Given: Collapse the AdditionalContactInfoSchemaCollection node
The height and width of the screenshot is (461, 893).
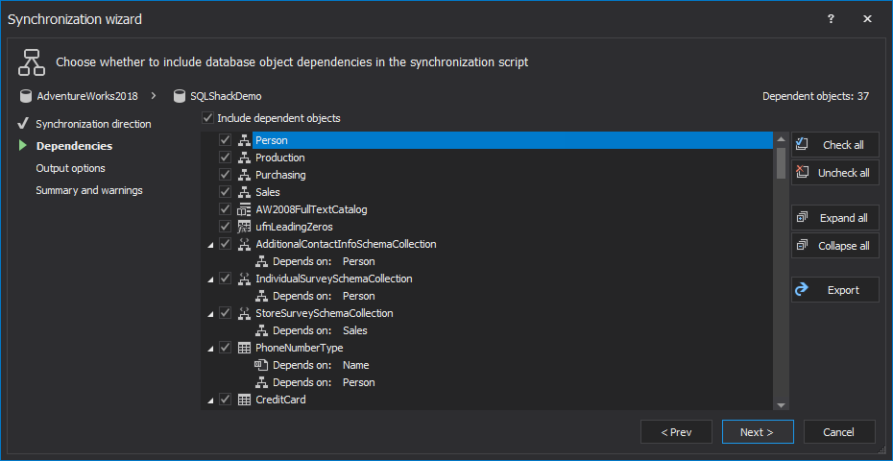Looking at the screenshot, I should point(210,245).
